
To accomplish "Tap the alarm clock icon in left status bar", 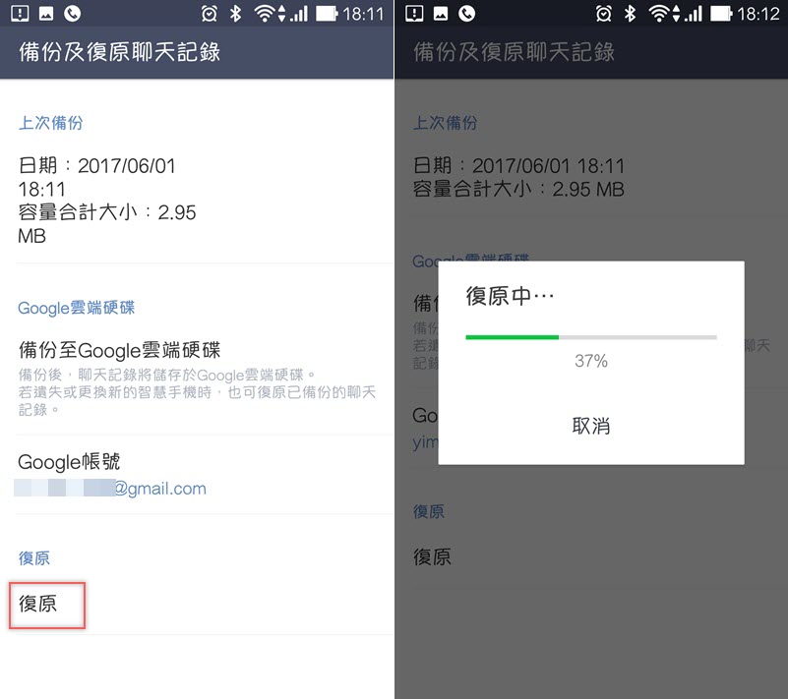I will tap(210, 14).
